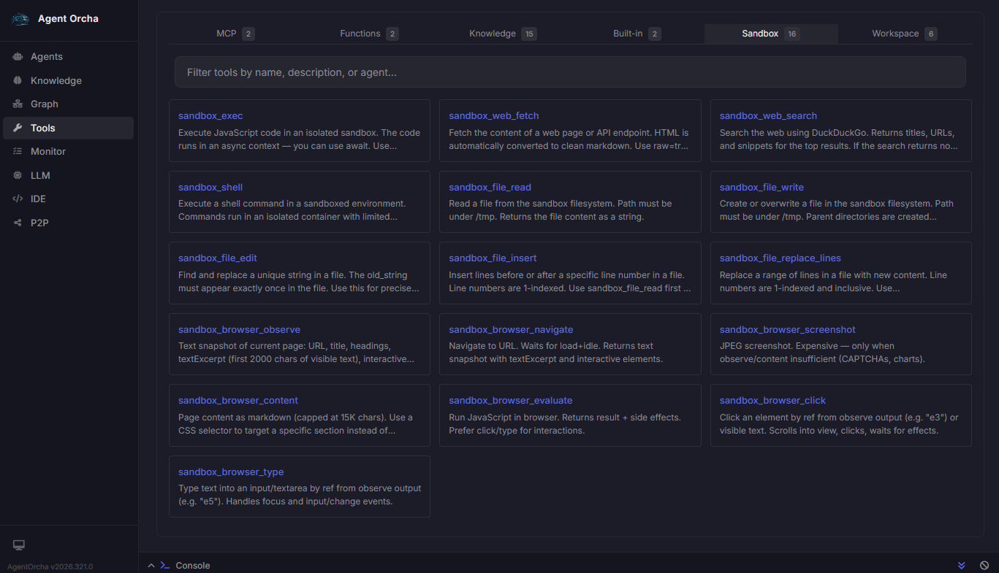Screen dimensions: 999x573
Task: Switch to the Built-in tools tab
Action: (x=626, y=33)
